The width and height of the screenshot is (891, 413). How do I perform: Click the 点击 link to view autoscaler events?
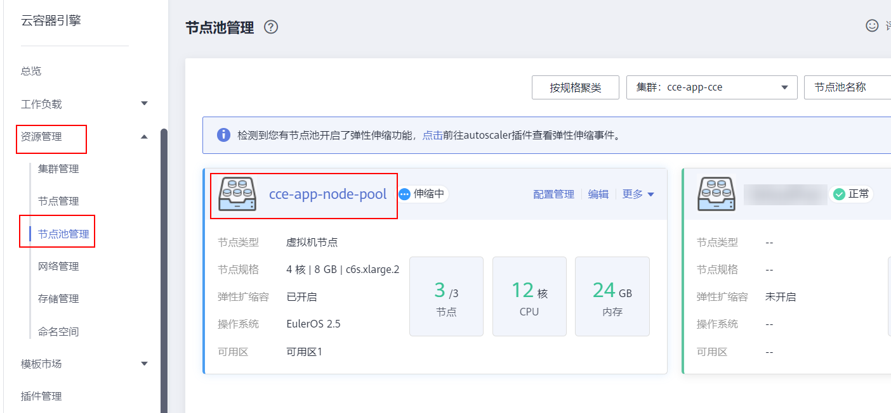coord(432,134)
